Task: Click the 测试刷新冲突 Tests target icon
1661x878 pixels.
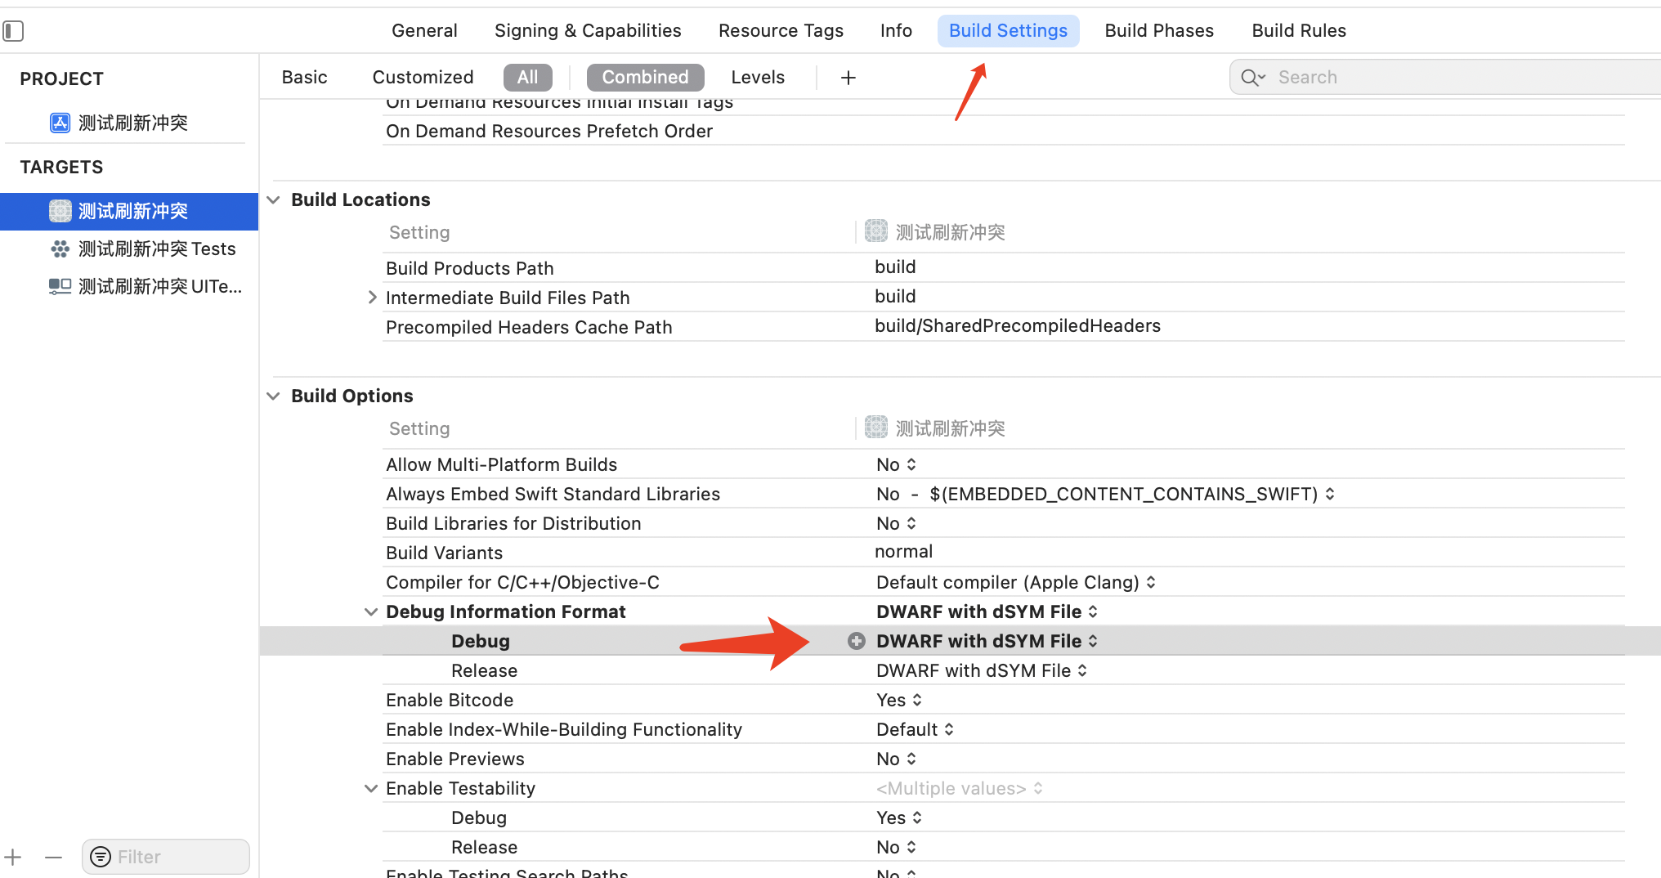Action: coord(60,249)
